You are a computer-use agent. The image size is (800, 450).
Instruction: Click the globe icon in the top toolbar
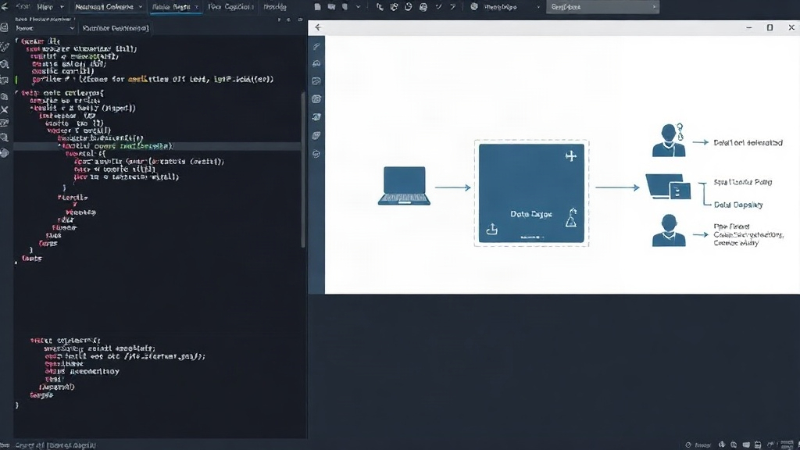pyautogui.click(x=474, y=6)
